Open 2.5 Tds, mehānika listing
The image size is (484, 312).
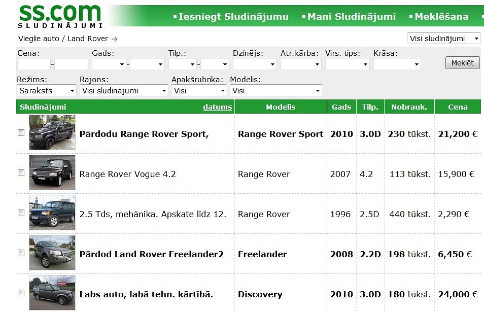coord(153,214)
